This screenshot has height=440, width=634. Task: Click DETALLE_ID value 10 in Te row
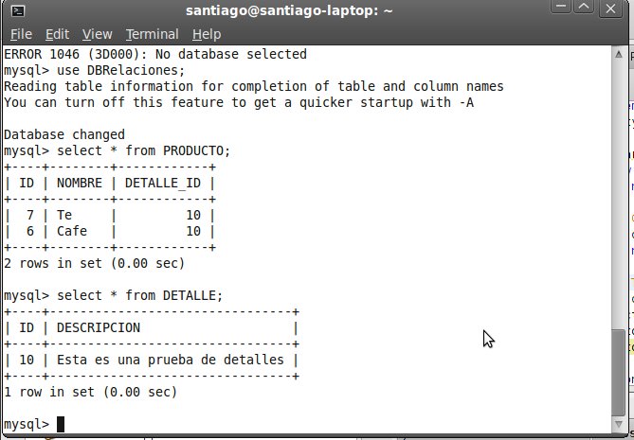(x=193, y=215)
